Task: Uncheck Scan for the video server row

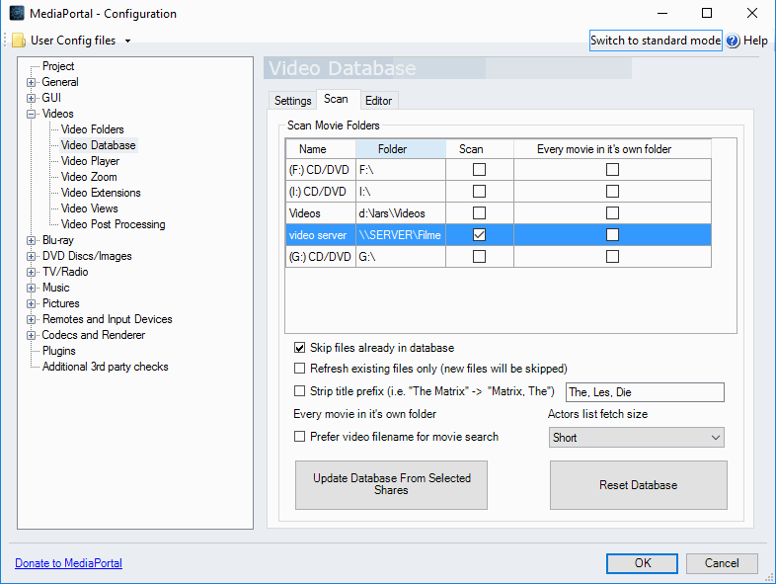Action: (x=479, y=235)
